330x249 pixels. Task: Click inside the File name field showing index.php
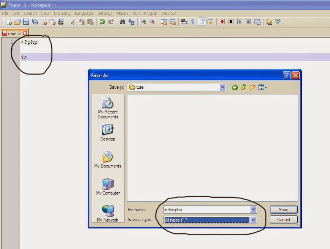[205, 209]
